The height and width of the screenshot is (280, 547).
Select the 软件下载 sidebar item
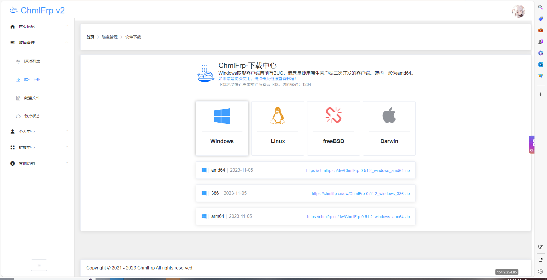pos(32,80)
